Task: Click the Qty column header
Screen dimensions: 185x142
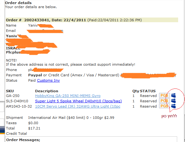Action: click(136, 91)
